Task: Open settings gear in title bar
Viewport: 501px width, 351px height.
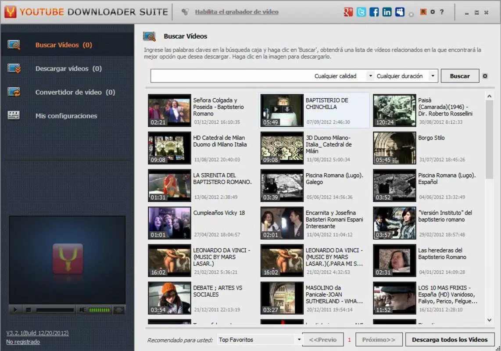Action: click(433, 12)
